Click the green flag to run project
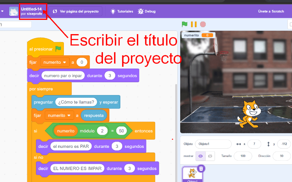Viewport: 292px width, 182px height. pyautogui.click(x=185, y=24)
